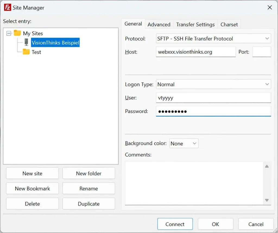The height and width of the screenshot is (233, 278).
Task: Click inside the Comments text area
Action: click(194, 183)
